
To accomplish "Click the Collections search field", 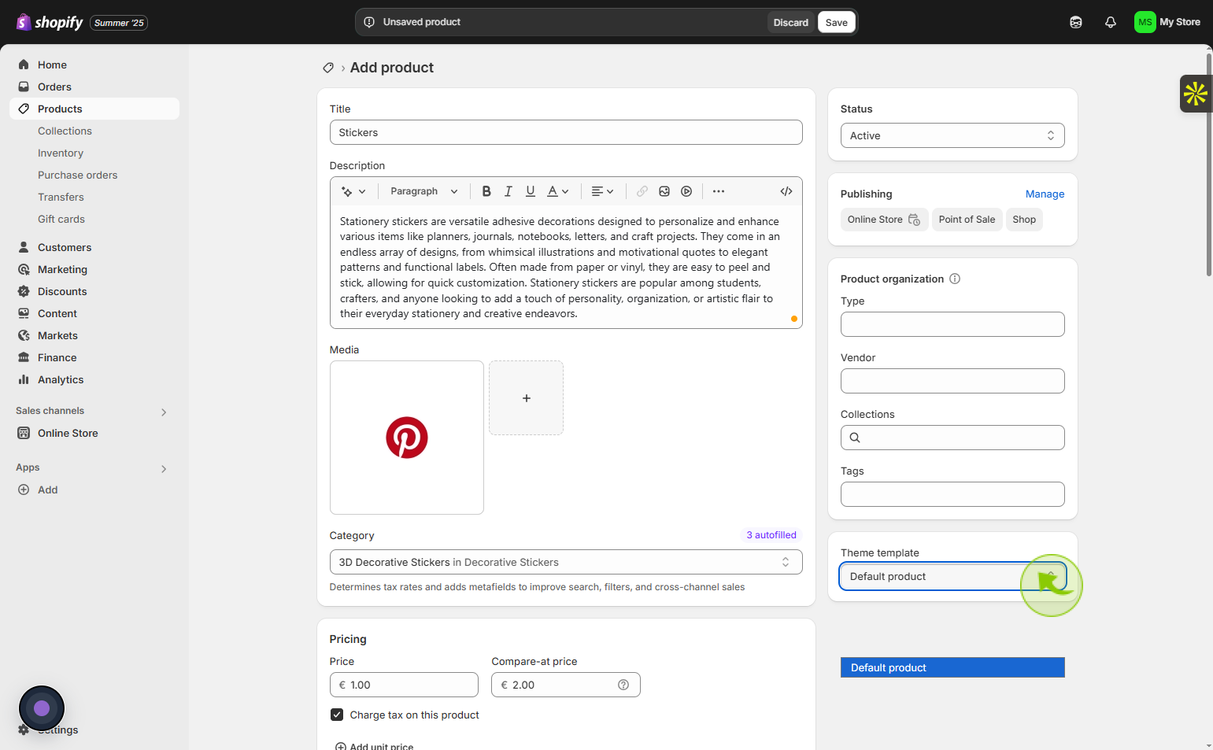I will (x=952, y=438).
